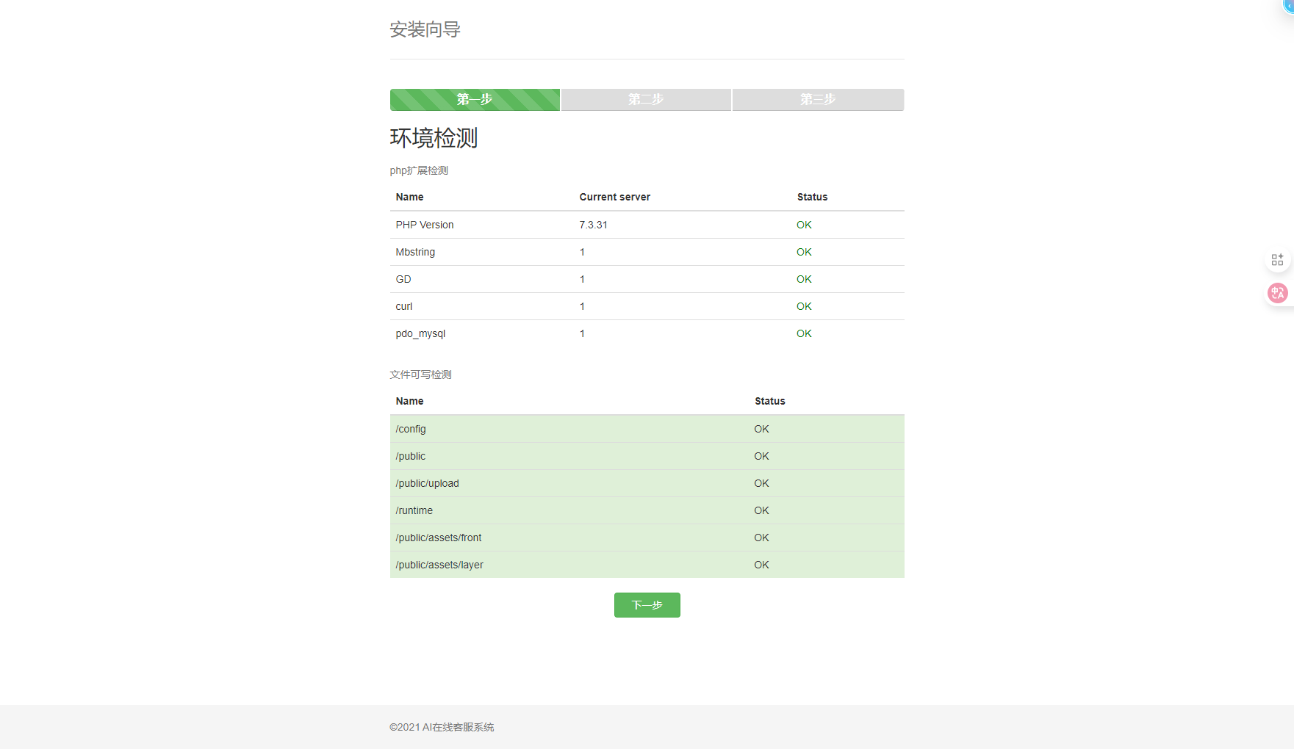This screenshot has width=1294, height=749.
Task: Click the php扩展检测 label
Action: (419, 170)
